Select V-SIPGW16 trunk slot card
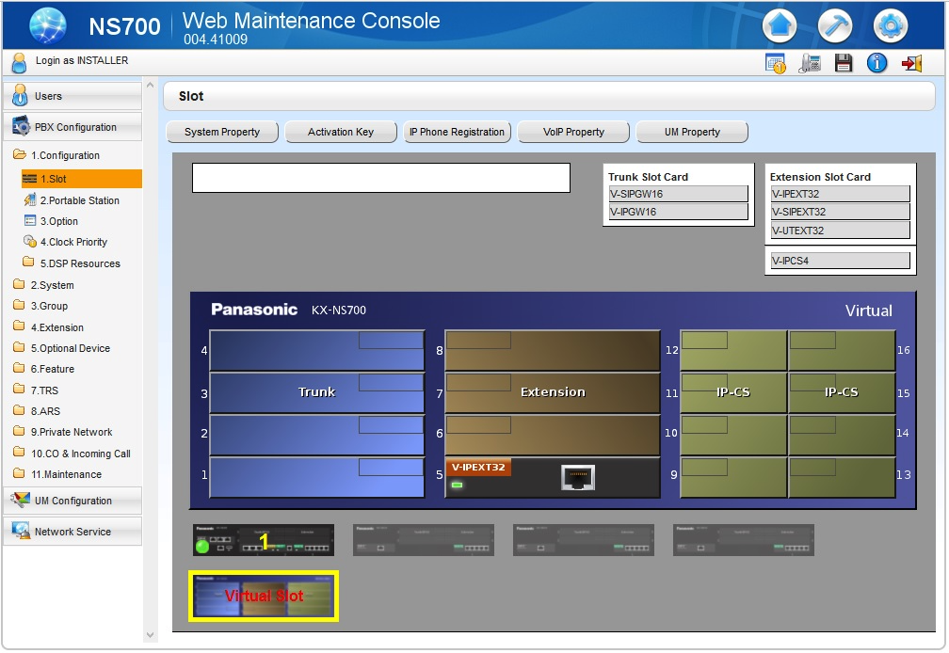This screenshot has width=949, height=653. pyautogui.click(x=678, y=194)
